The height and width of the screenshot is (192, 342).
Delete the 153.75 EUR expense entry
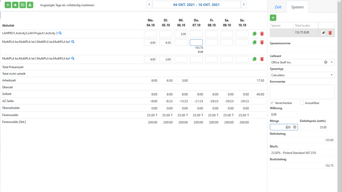(330, 33)
